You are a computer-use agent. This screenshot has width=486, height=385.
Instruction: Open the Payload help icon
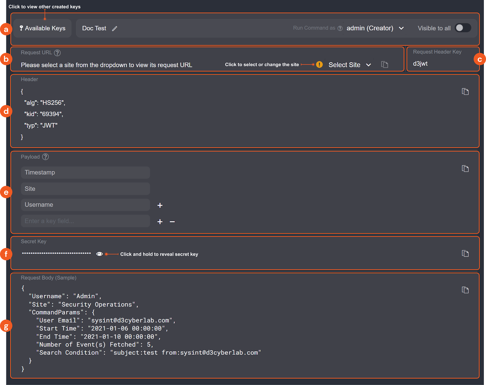pos(46,157)
